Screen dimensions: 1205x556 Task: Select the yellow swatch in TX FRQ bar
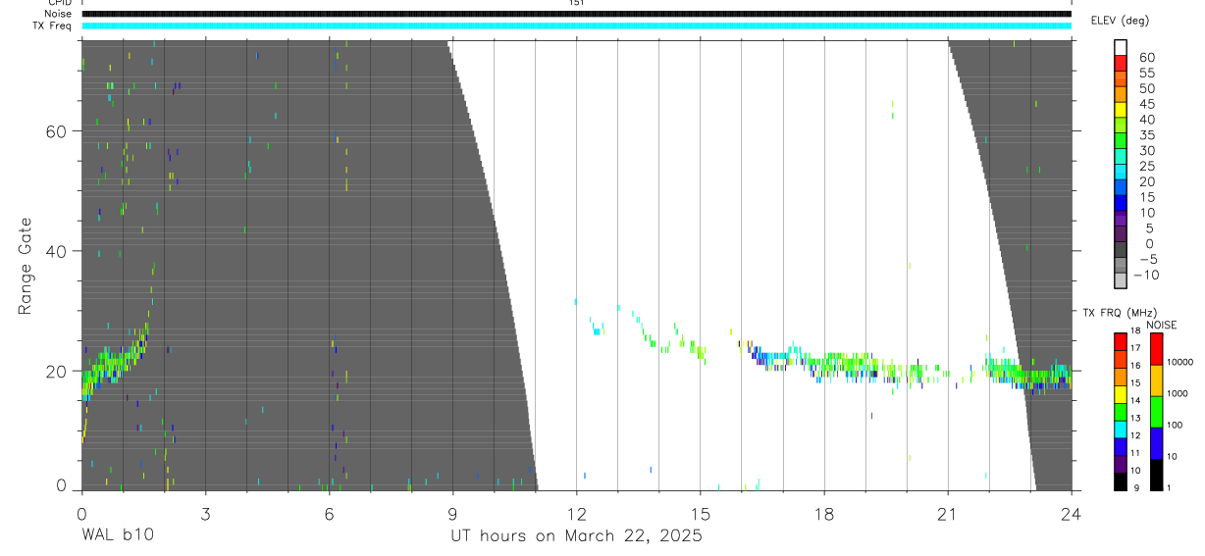[1120, 393]
